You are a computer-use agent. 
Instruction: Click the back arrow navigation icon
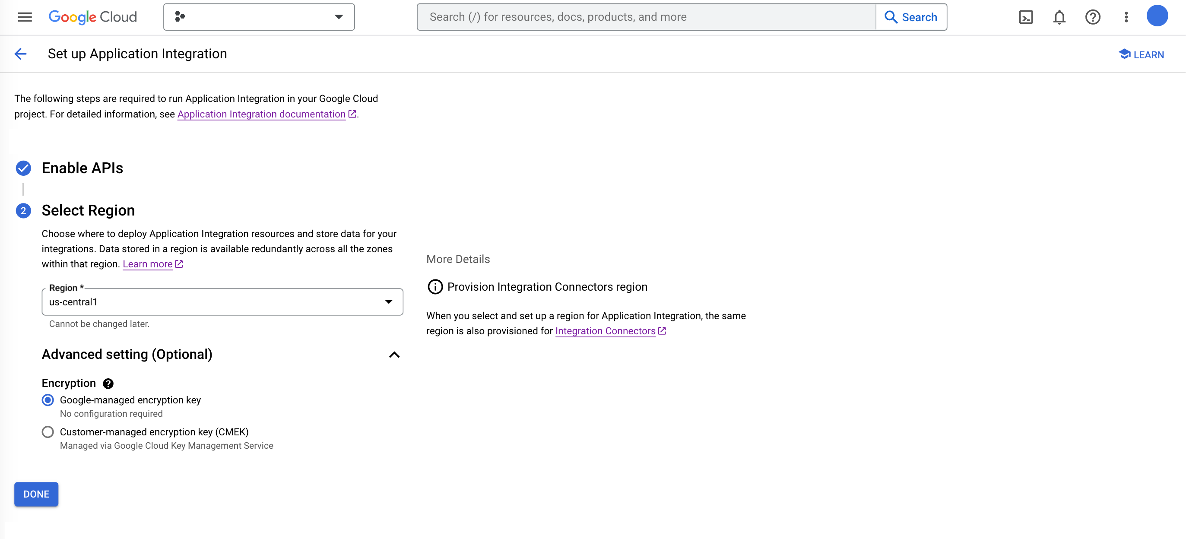click(21, 54)
